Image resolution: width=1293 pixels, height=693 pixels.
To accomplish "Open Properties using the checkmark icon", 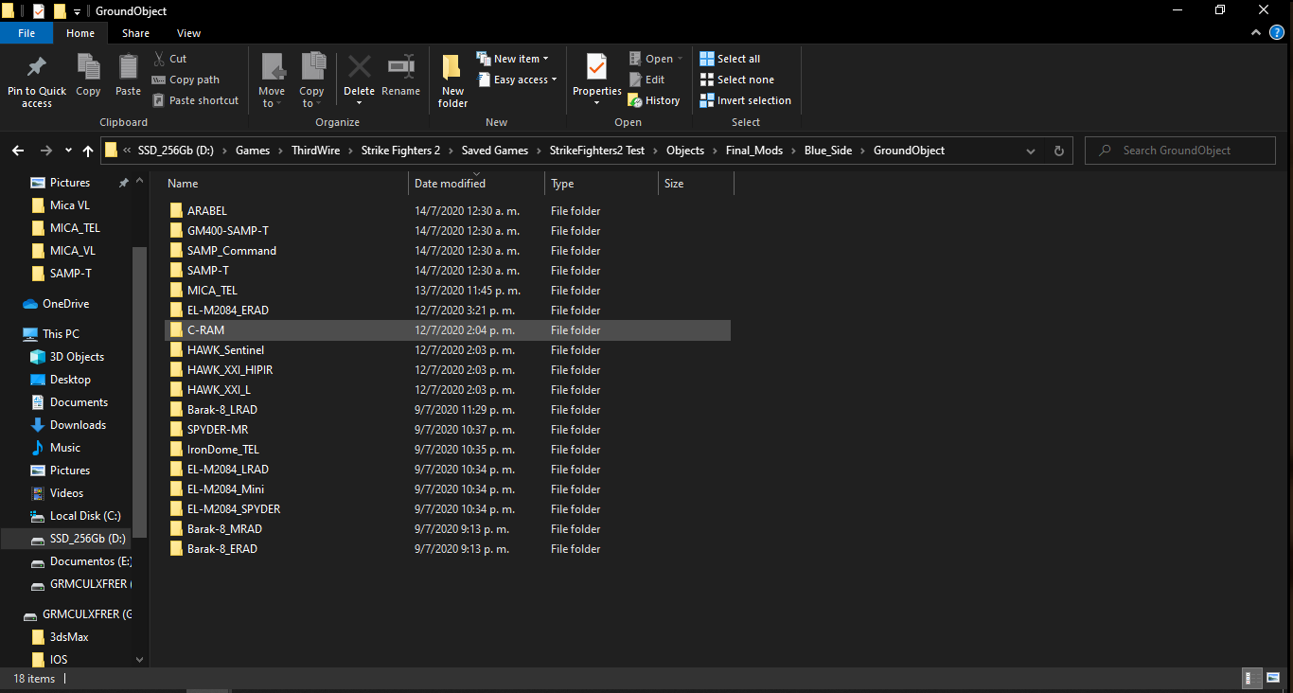I will pos(596,67).
